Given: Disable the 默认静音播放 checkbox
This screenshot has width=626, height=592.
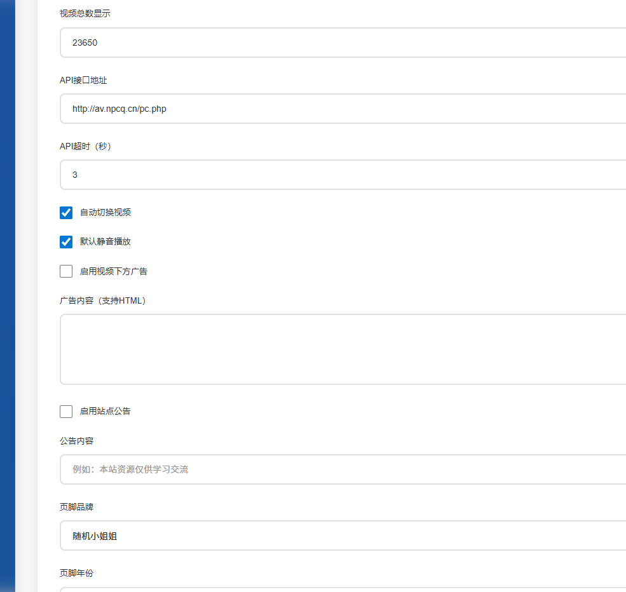Looking at the screenshot, I should point(66,242).
